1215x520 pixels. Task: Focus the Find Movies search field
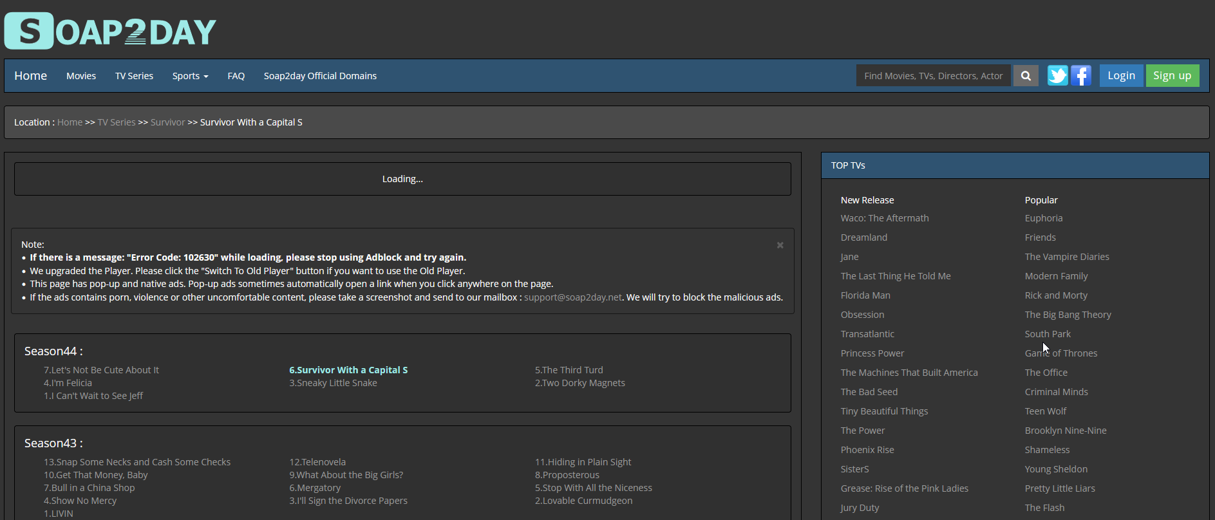tap(933, 76)
